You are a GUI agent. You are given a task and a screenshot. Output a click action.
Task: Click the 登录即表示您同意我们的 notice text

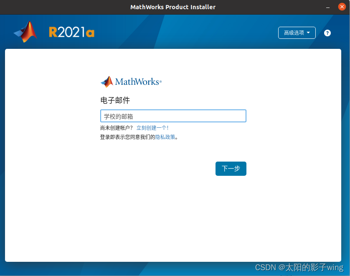(x=127, y=137)
